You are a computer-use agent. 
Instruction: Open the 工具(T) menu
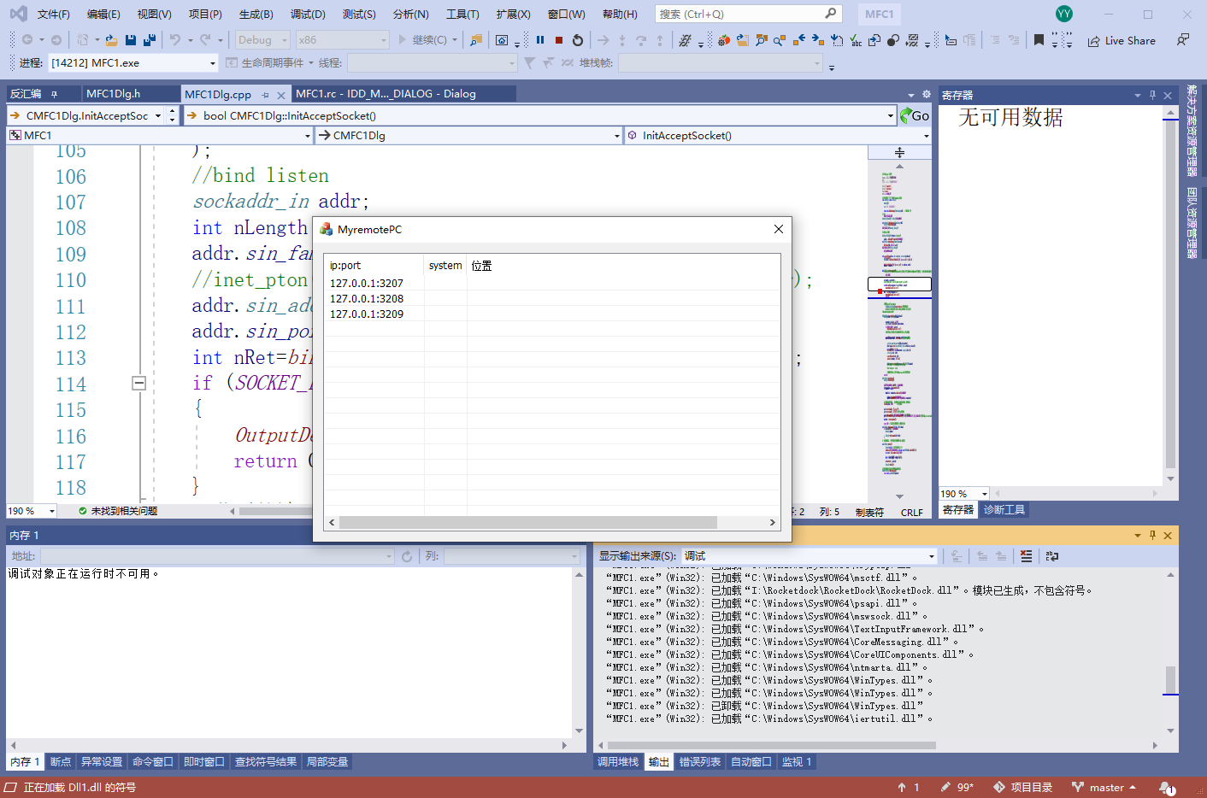[x=462, y=15]
